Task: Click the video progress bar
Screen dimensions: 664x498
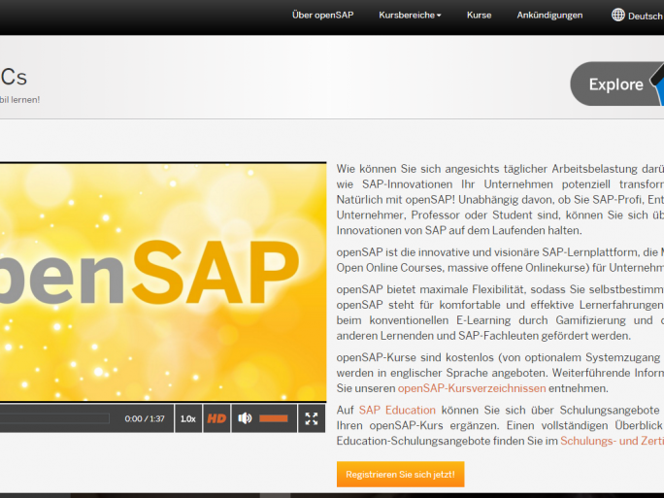Action: (54, 418)
